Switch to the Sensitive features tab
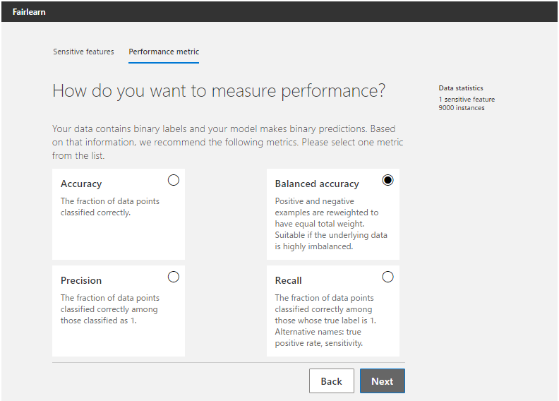Screen dimensions: 559x401 pos(83,52)
